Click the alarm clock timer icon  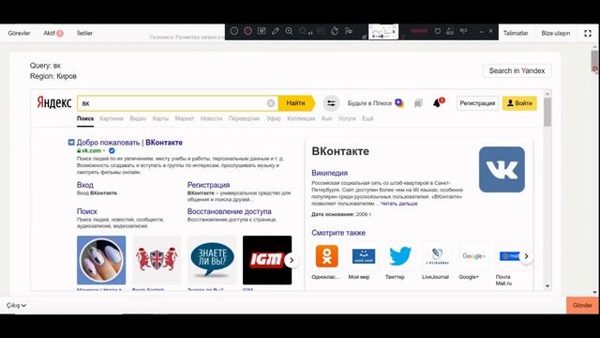coord(438,31)
